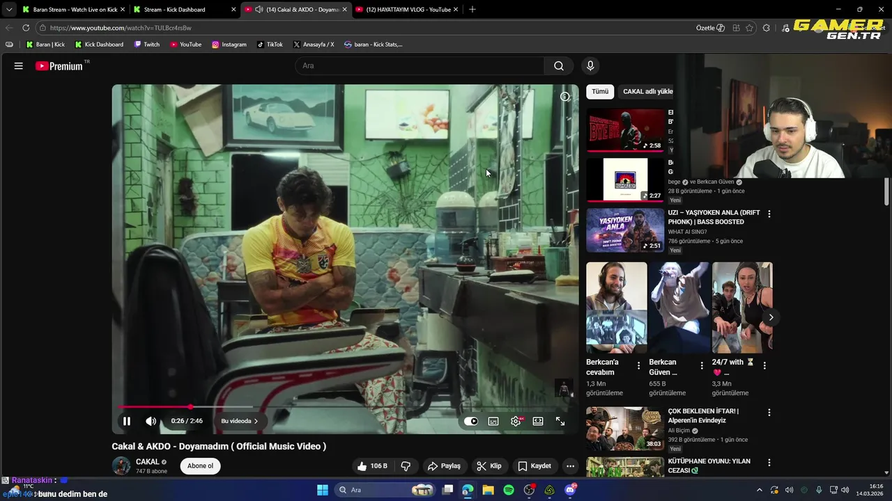
Task: Open a new browser tab with plus
Action: (472, 10)
